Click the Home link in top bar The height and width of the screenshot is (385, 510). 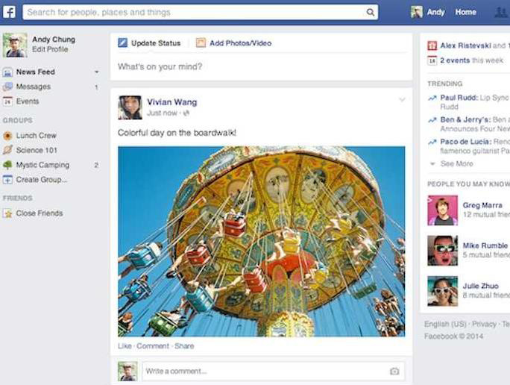[465, 13]
